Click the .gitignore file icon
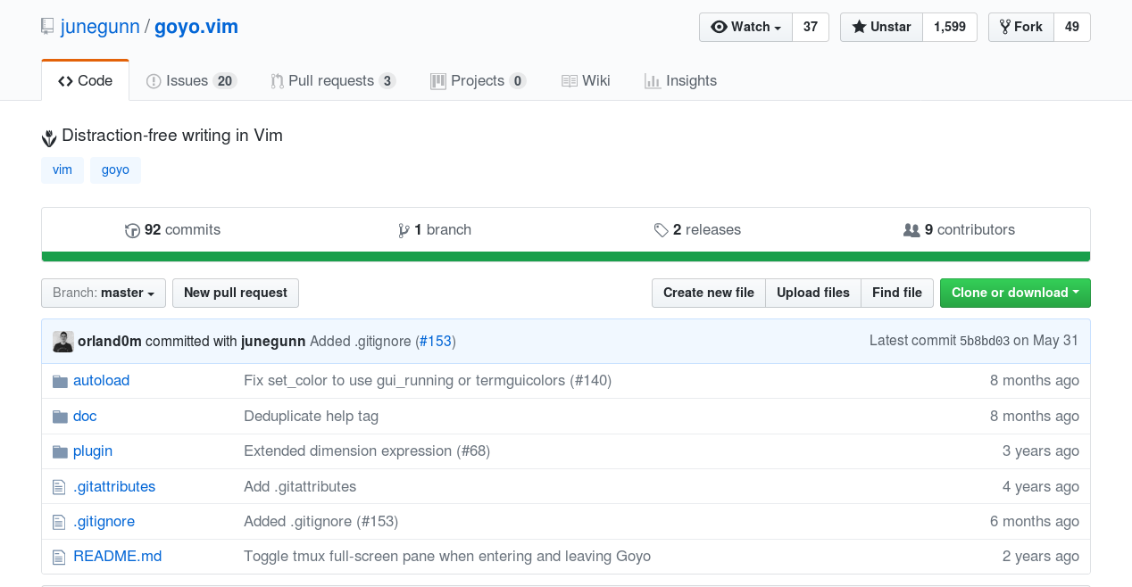Screen dimensions: 1132x587 coord(59,522)
